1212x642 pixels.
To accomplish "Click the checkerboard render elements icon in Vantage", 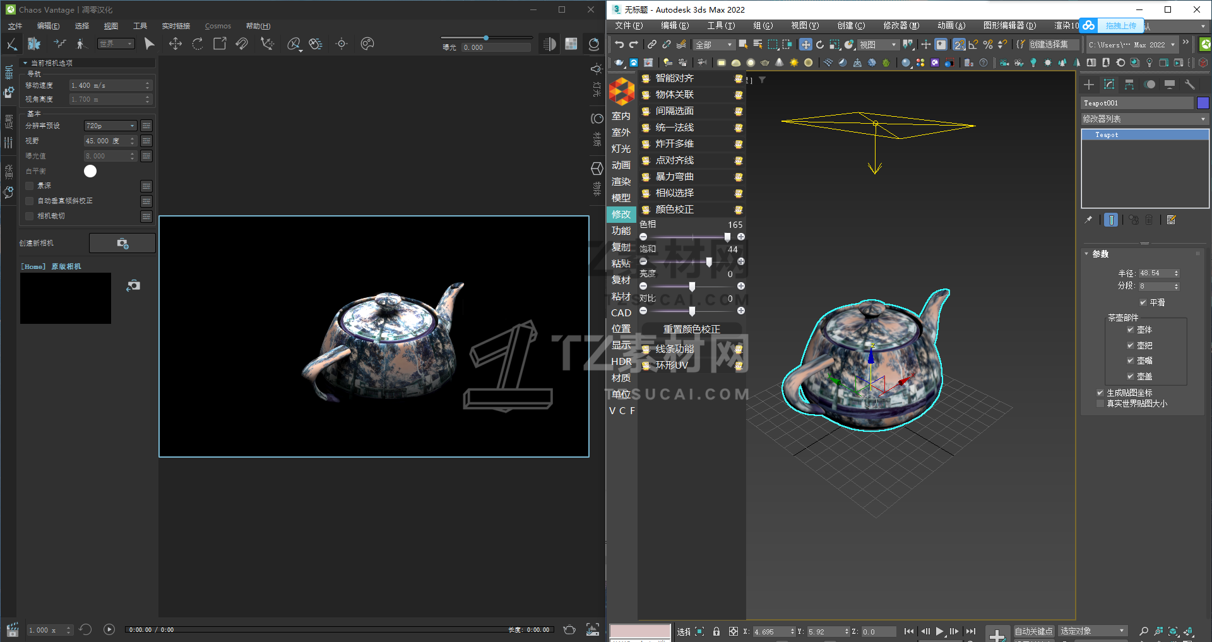I will [571, 44].
